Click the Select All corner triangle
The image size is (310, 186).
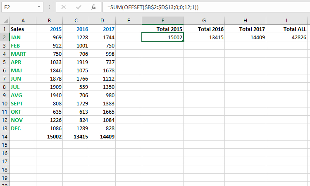click(5, 21)
